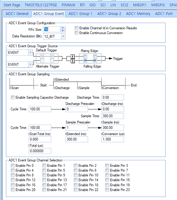Screen dimensions: 177x200
Task: Enable Channel Id in Conversion Results
Action: pos(76,28)
